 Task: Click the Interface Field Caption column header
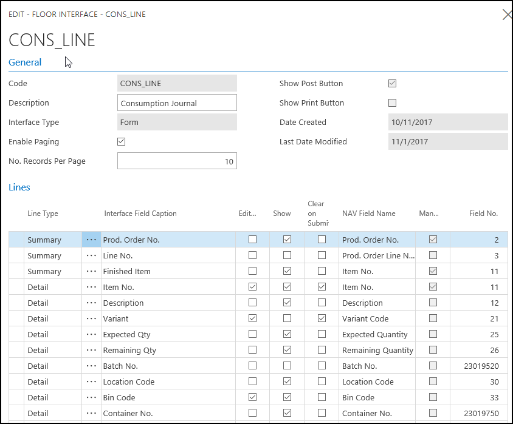140,214
